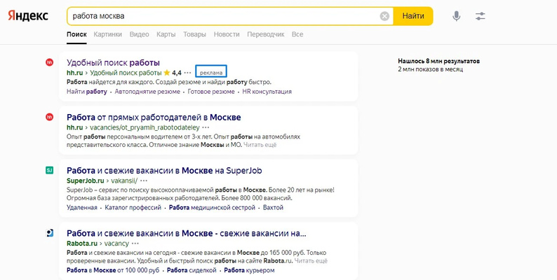This screenshot has width=557, height=280.
Task: Click the SuperJob.ru domain link
Action: (x=86, y=181)
